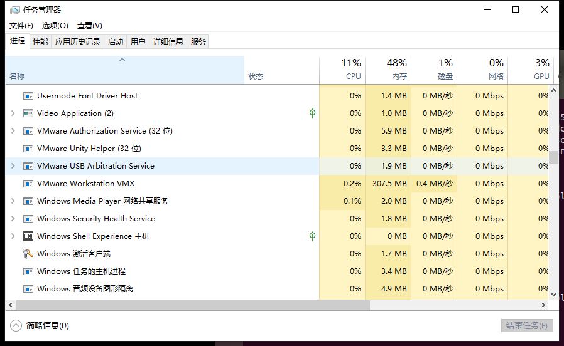Click the horizontal scrollbar thumb
Viewport: 564px width, 346px height.
coord(193,305)
